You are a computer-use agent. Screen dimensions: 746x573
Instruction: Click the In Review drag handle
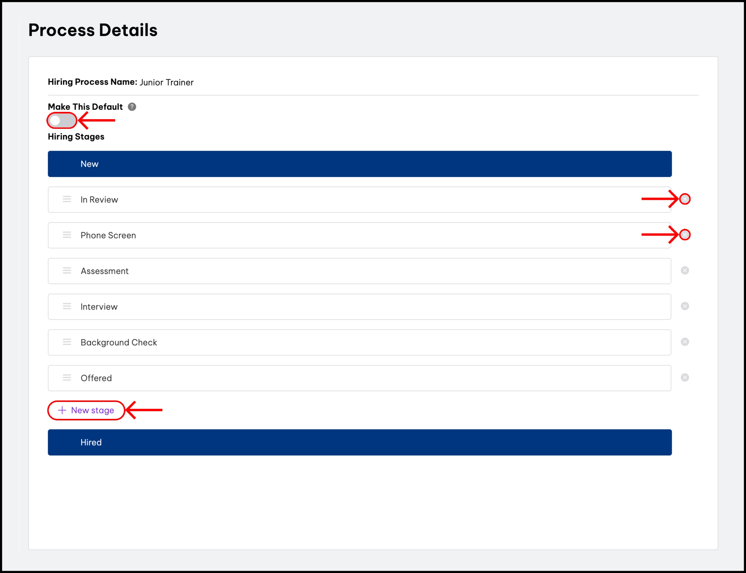[67, 199]
